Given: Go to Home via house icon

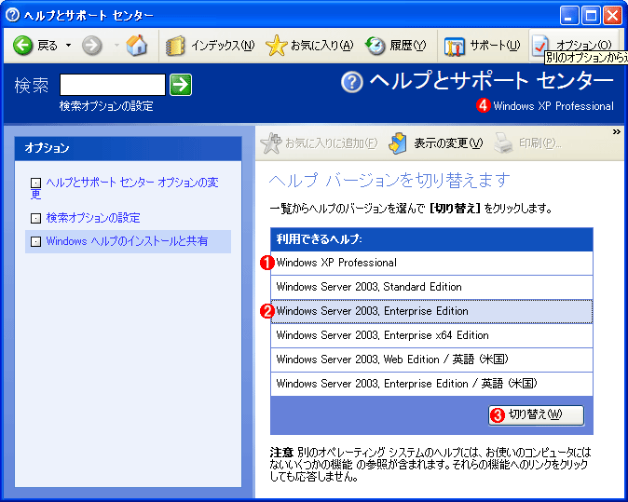Looking at the screenshot, I should (137, 45).
